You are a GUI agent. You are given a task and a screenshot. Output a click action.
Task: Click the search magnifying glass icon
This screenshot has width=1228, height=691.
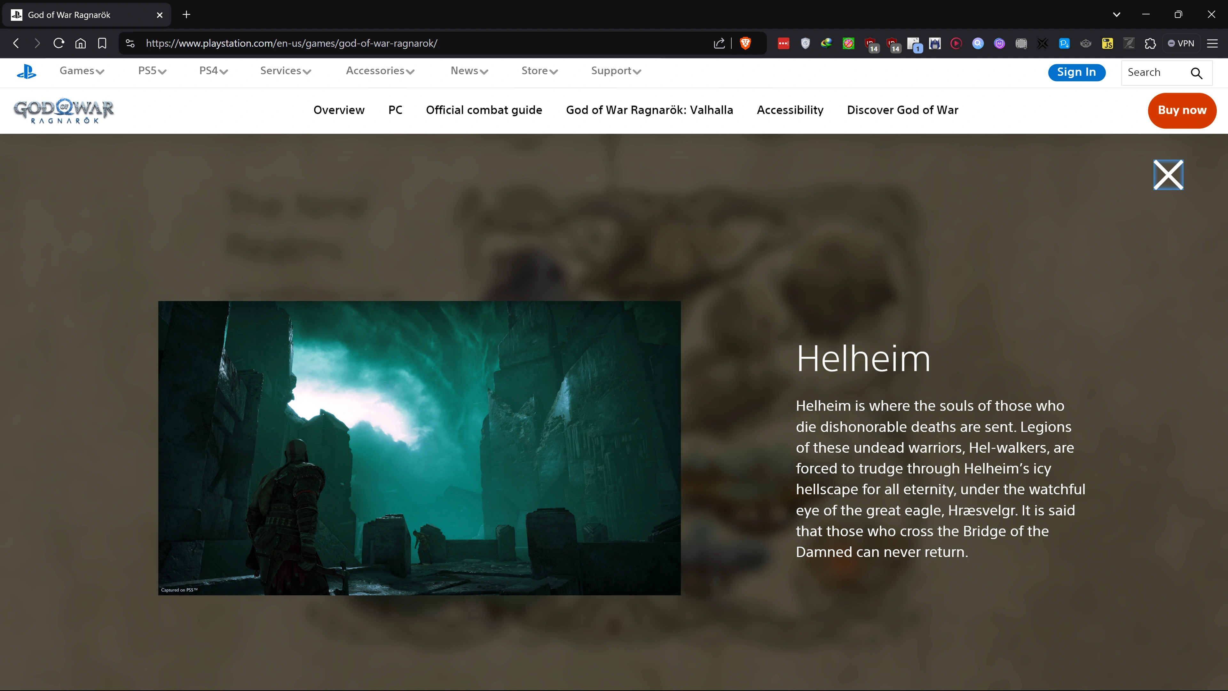coord(1196,73)
